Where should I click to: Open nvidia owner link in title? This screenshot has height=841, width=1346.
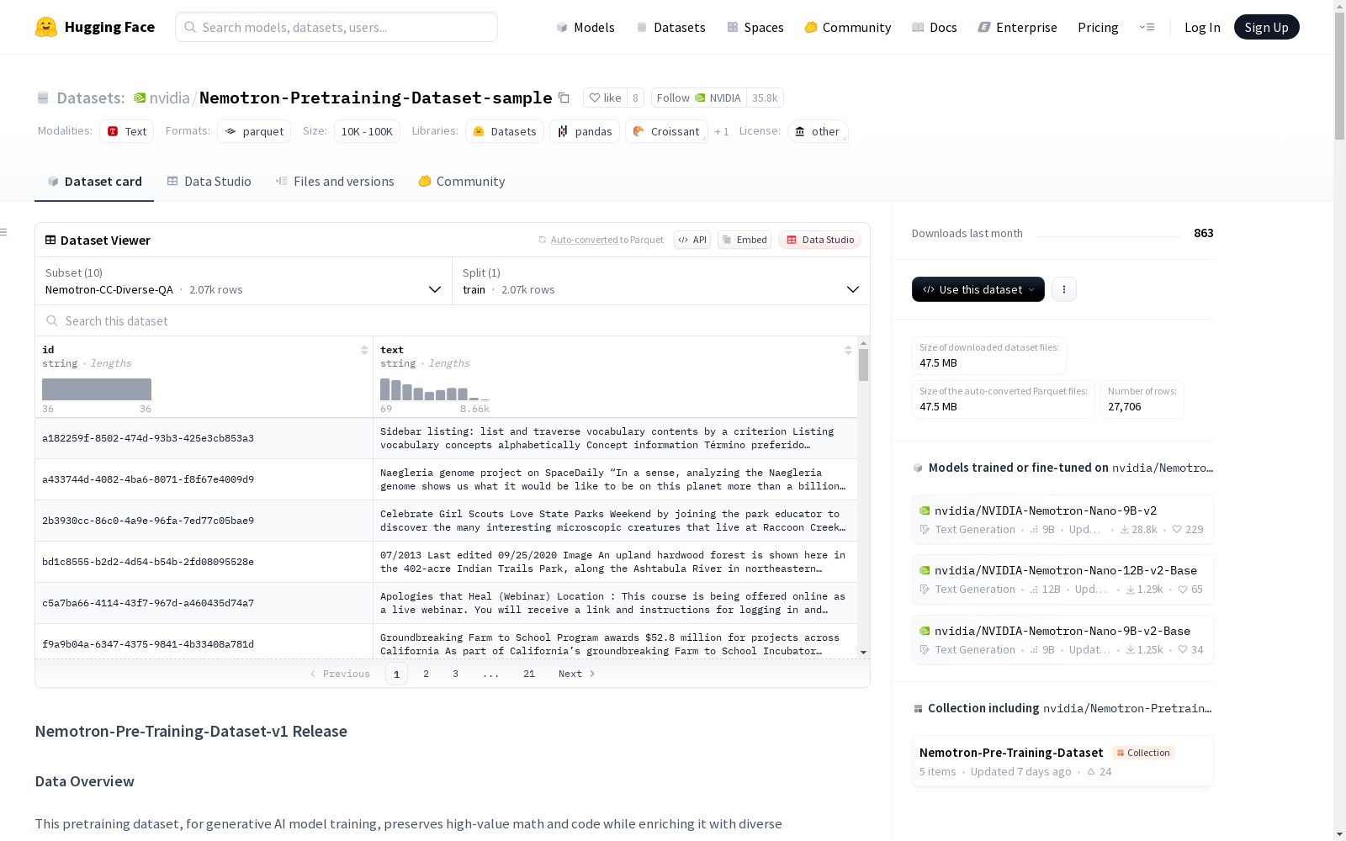coord(170,98)
